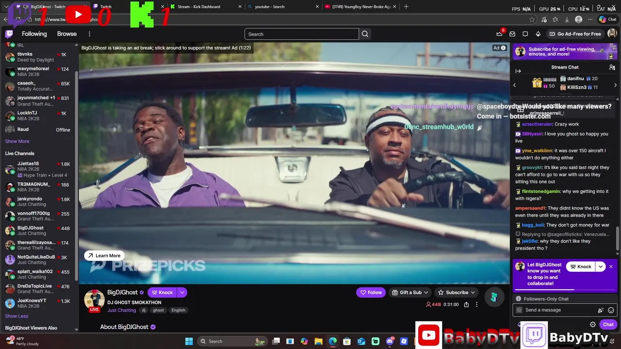Click BigDJGhost's channel avatar below video
Viewport: 621px width, 349px height.
tap(94, 301)
